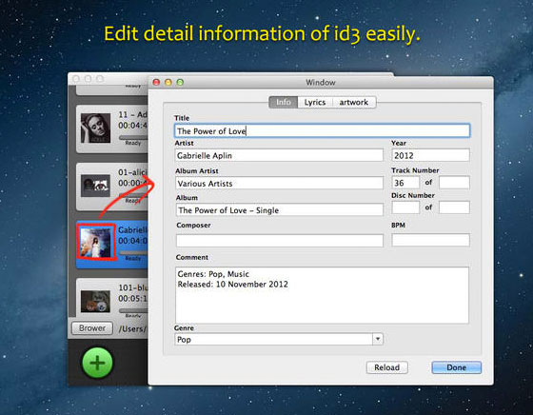
Task: Click the Album field The Power of Love – Single
Action: pyautogui.click(x=280, y=209)
